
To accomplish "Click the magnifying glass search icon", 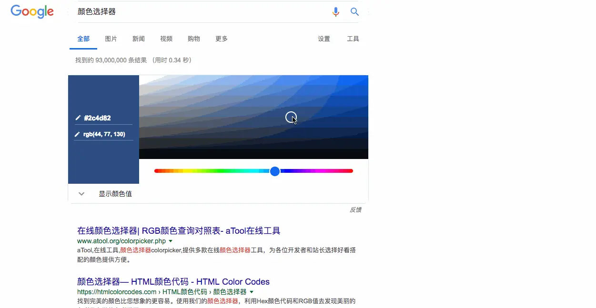I will [x=354, y=11].
